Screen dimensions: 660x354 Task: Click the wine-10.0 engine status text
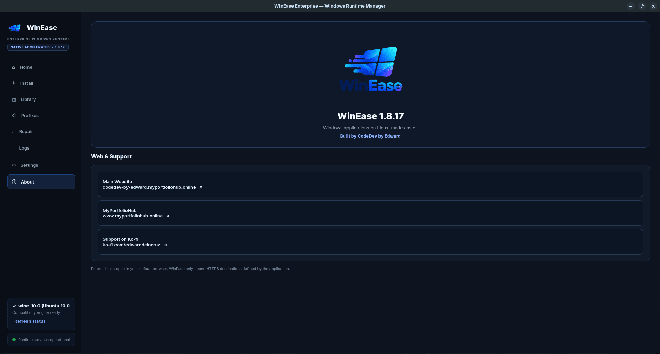(x=44, y=306)
